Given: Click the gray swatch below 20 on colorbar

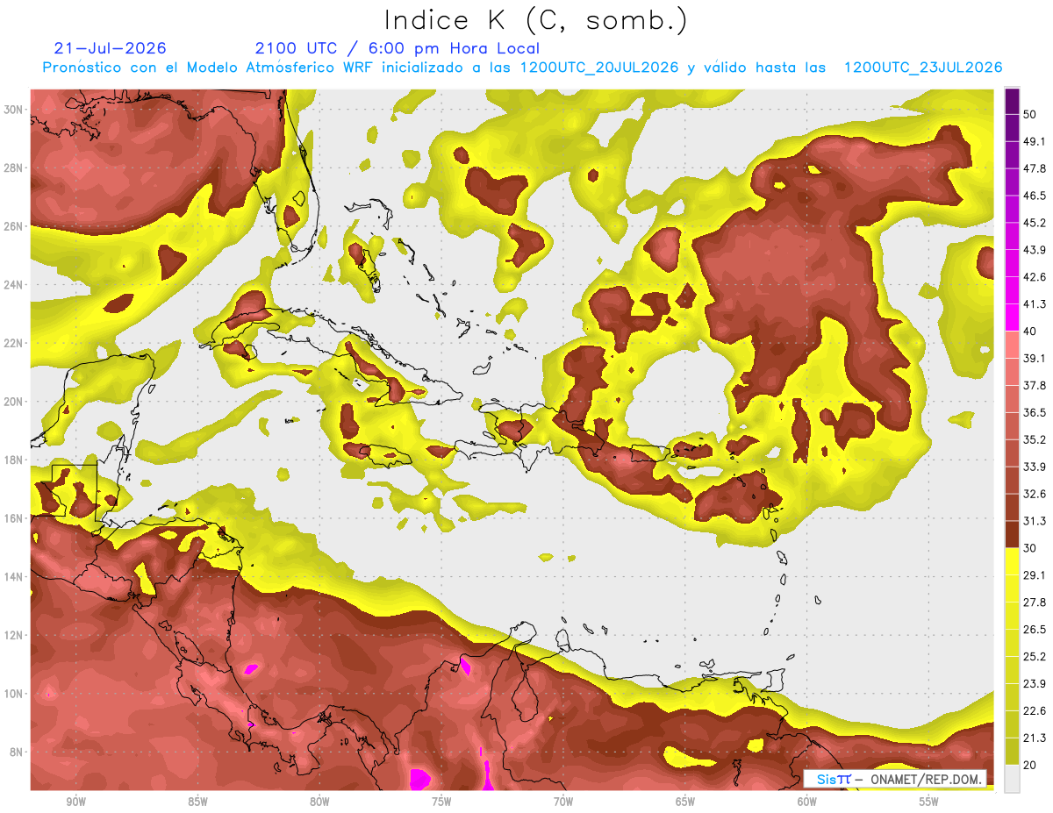Looking at the screenshot, I should pos(1012,778).
